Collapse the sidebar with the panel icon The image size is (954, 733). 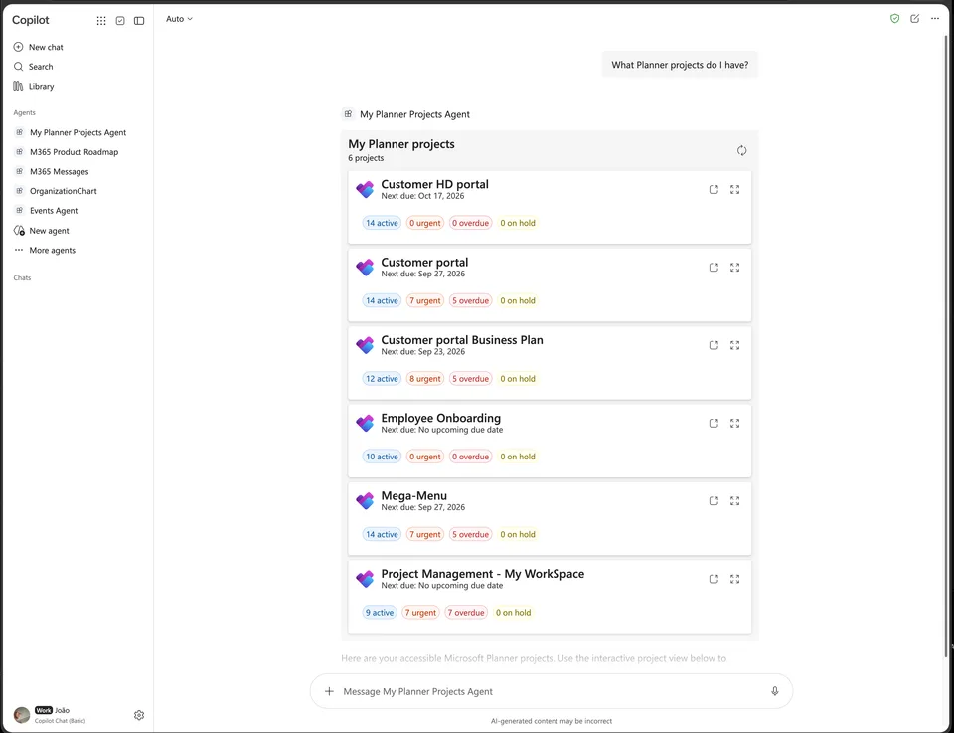(x=139, y=21)
